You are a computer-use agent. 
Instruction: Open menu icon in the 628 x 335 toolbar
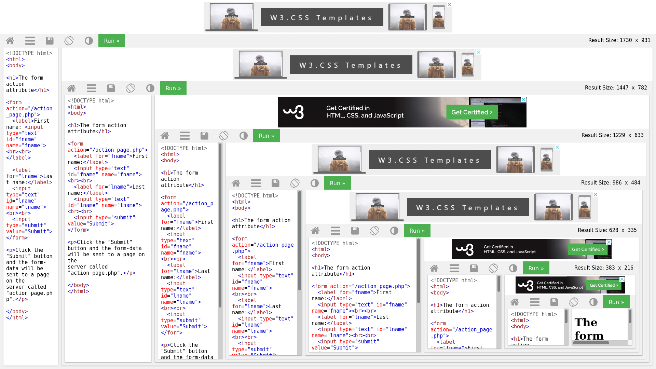[x=336, y=231]
